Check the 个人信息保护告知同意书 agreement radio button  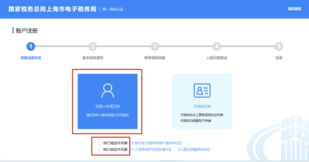click(x=100, y=150)
